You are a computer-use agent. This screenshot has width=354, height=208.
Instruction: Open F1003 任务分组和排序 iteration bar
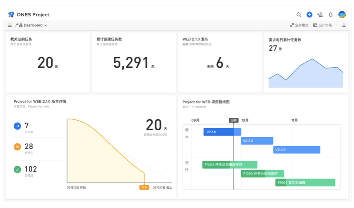click(x=262, y=174)
